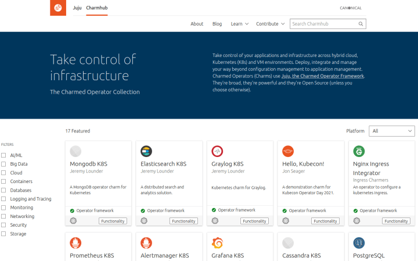
Task: Click Kubernetes wheel icon on Elasticsearch card
Action: point(144,221)
